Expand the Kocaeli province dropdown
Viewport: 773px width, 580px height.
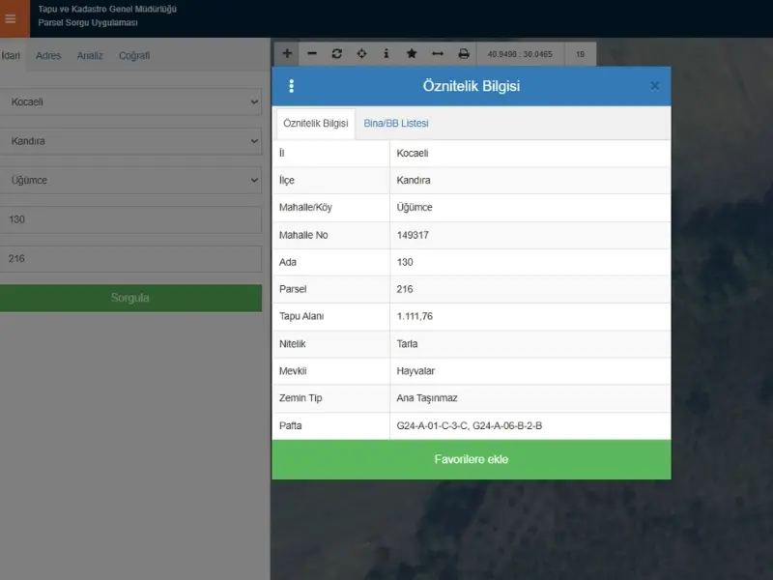pos(130,102)
